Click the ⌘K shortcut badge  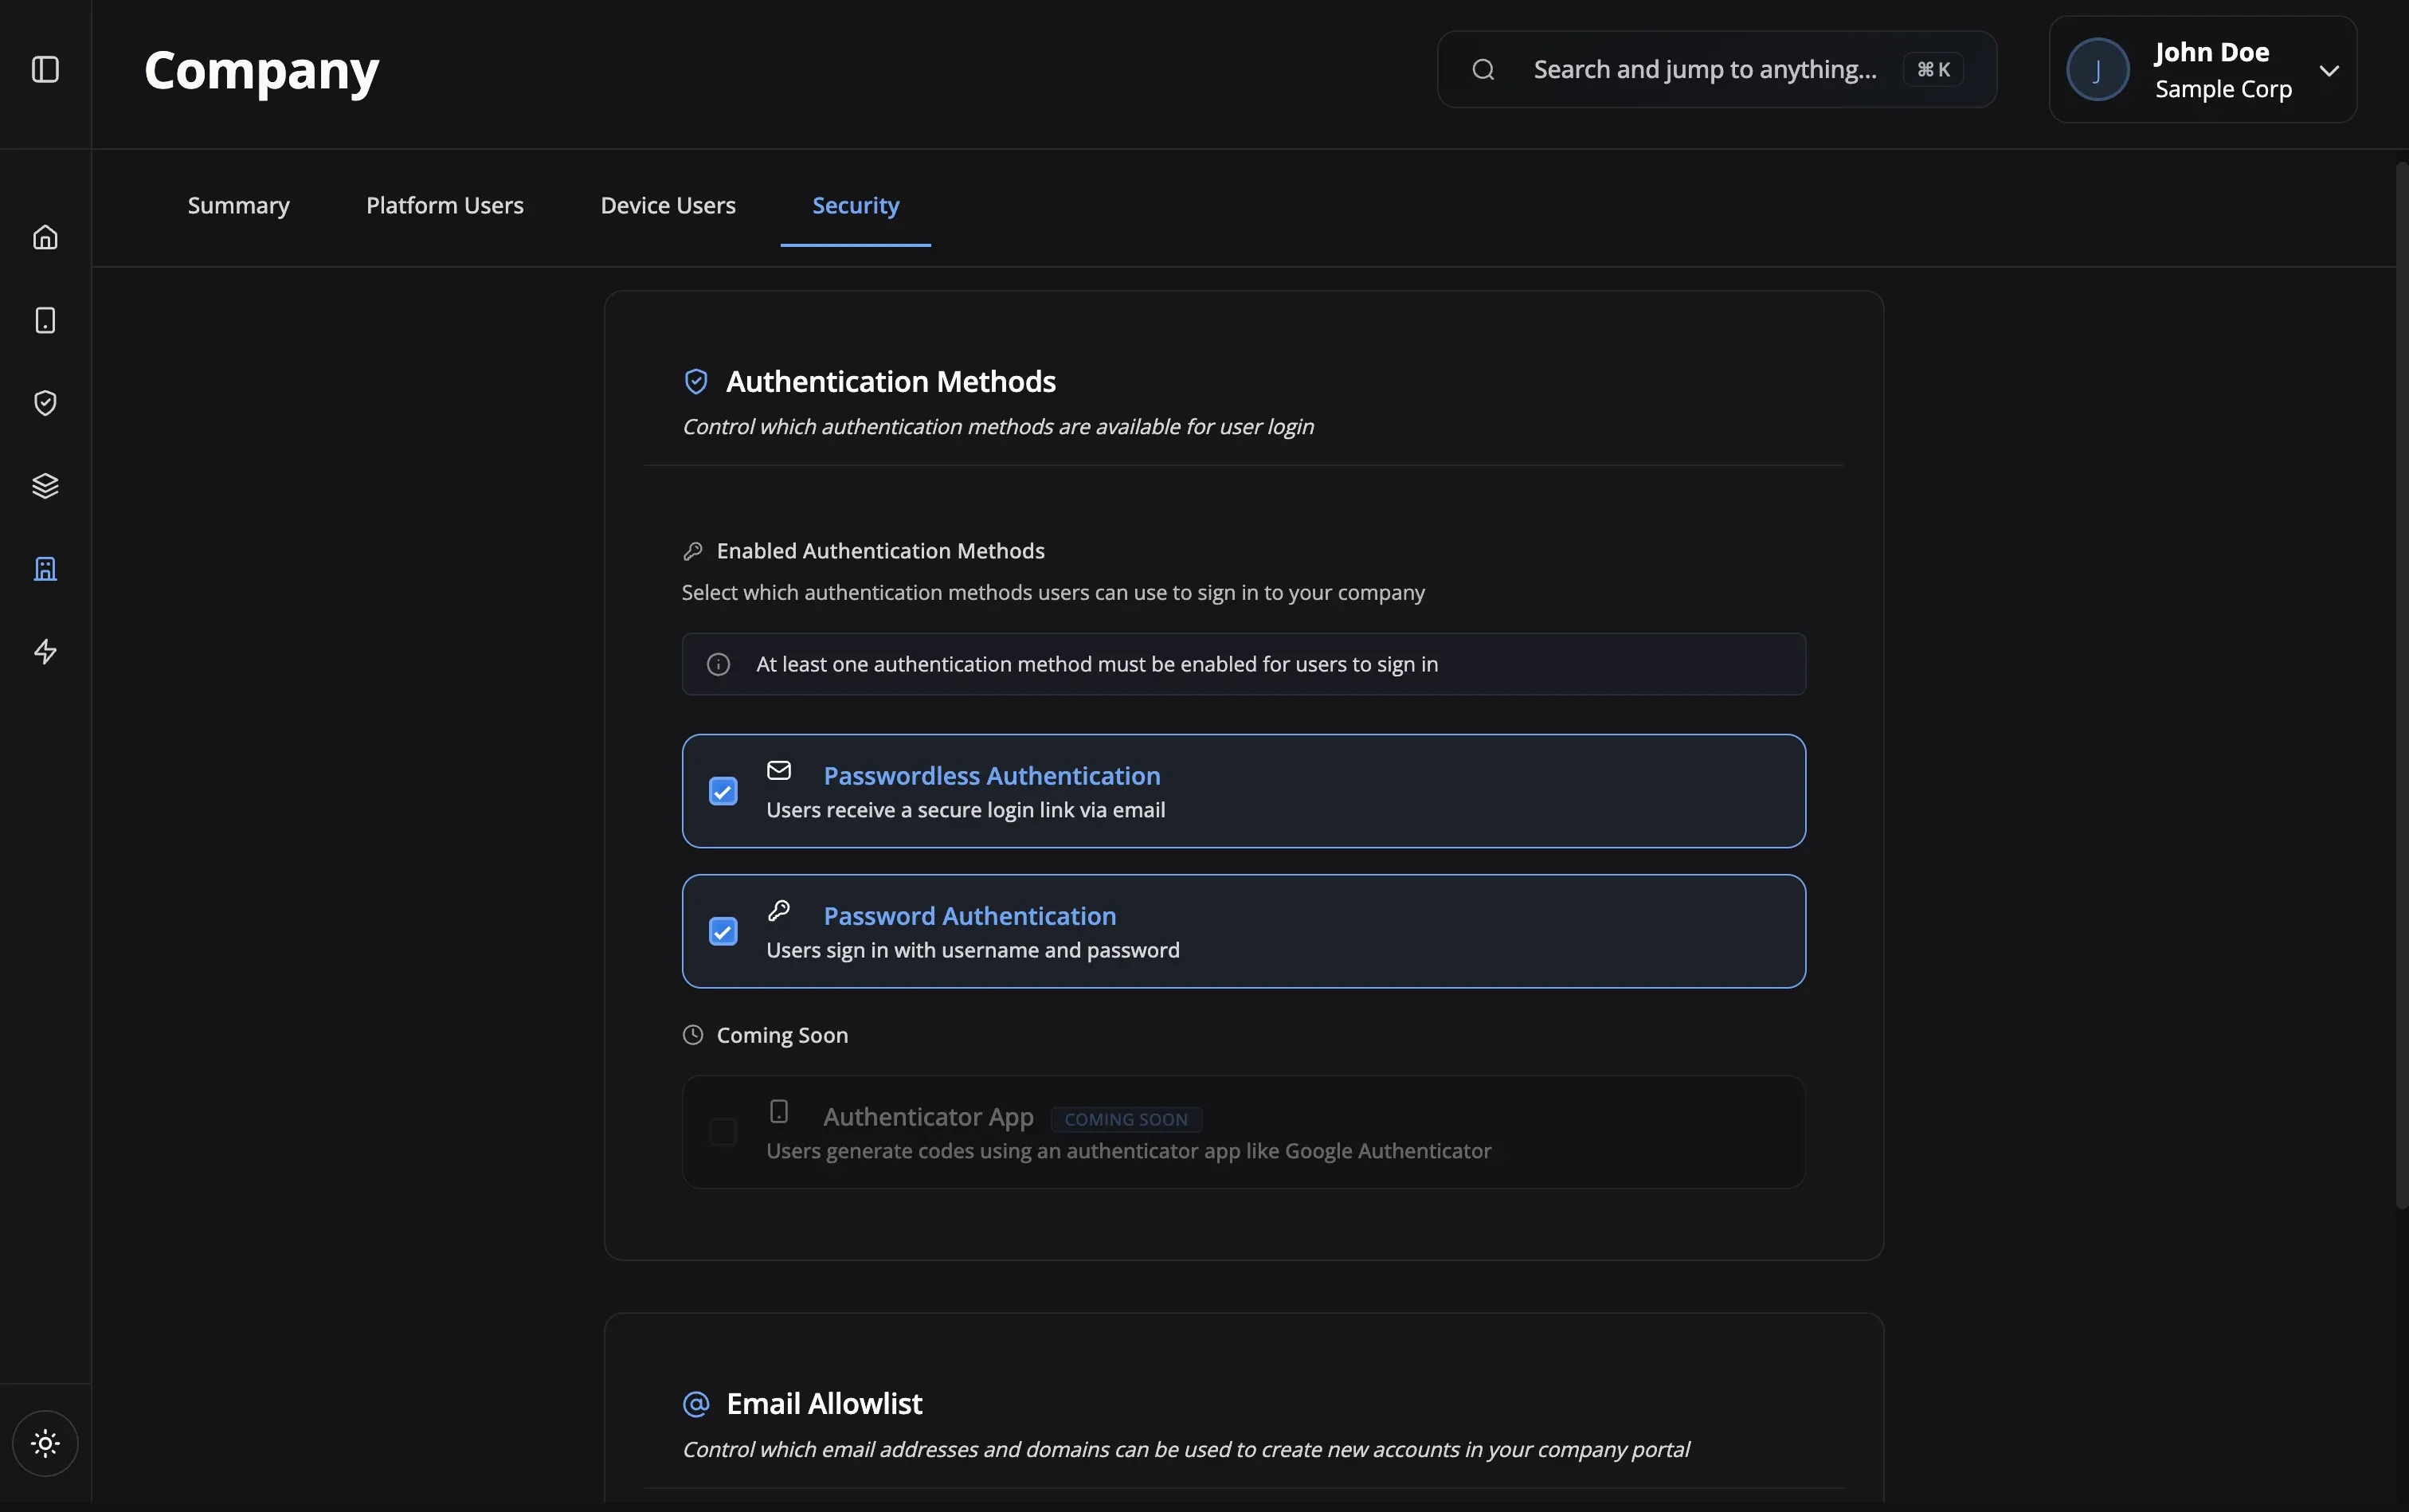click(x=1933, y=69)
